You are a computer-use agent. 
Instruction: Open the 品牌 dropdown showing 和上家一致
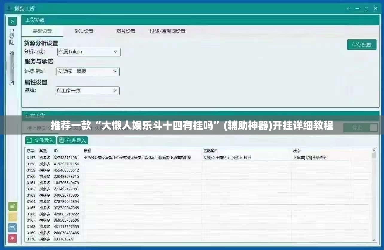point(88,91)
